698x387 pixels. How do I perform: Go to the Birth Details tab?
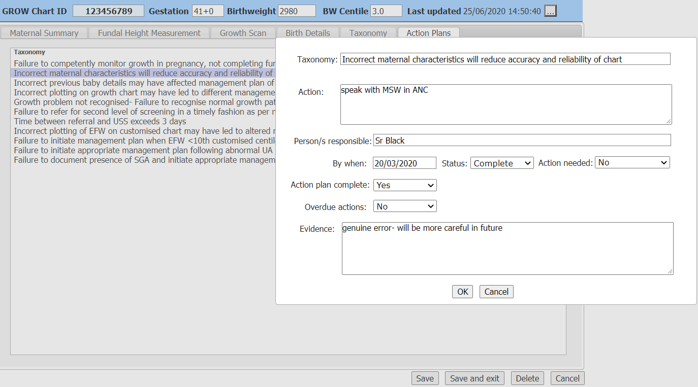[307, 33]
